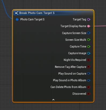Select the Capture Screen Size output pin
The height and width of the screenshot is (110, 106).
pos(89,33)
